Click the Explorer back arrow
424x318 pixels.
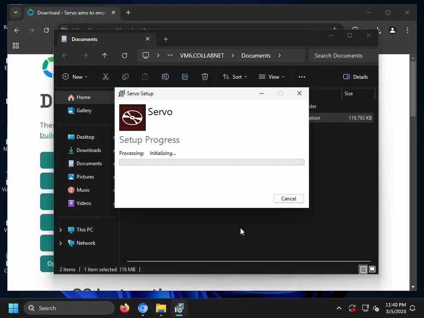[x=65, y=55]
